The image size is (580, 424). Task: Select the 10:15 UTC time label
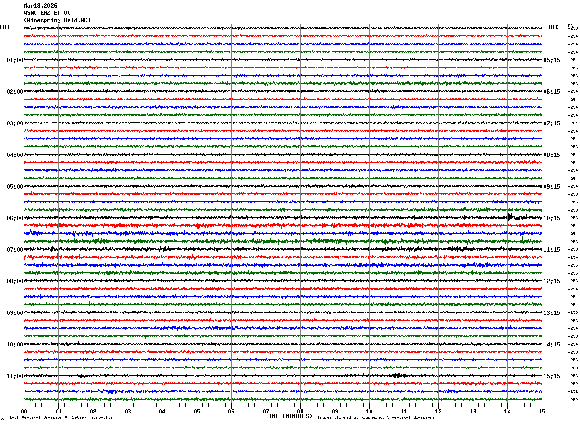coord(552,218)
